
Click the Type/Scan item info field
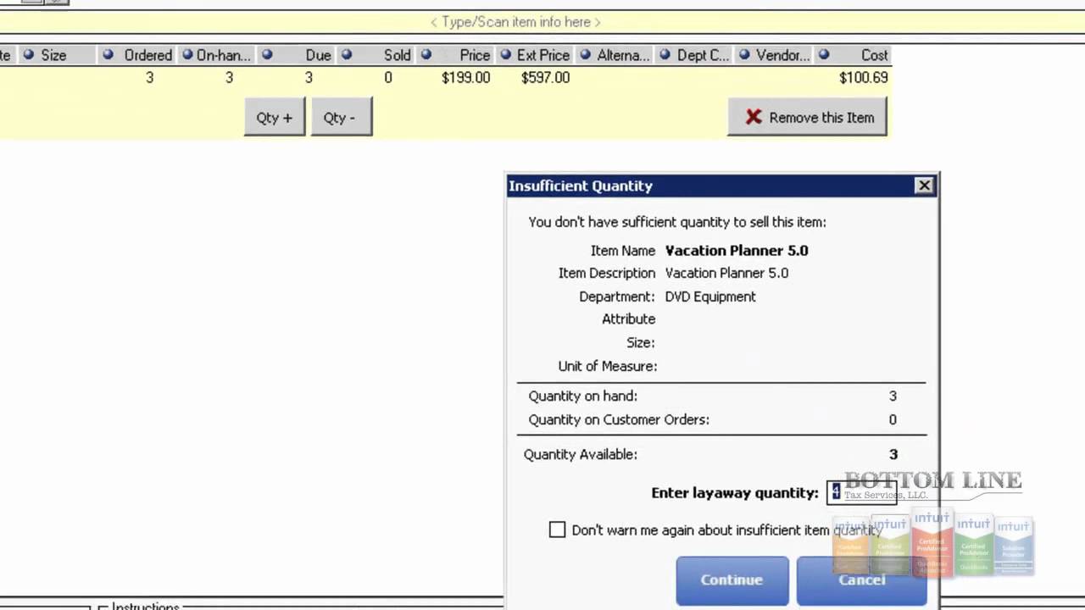[515, 22]
